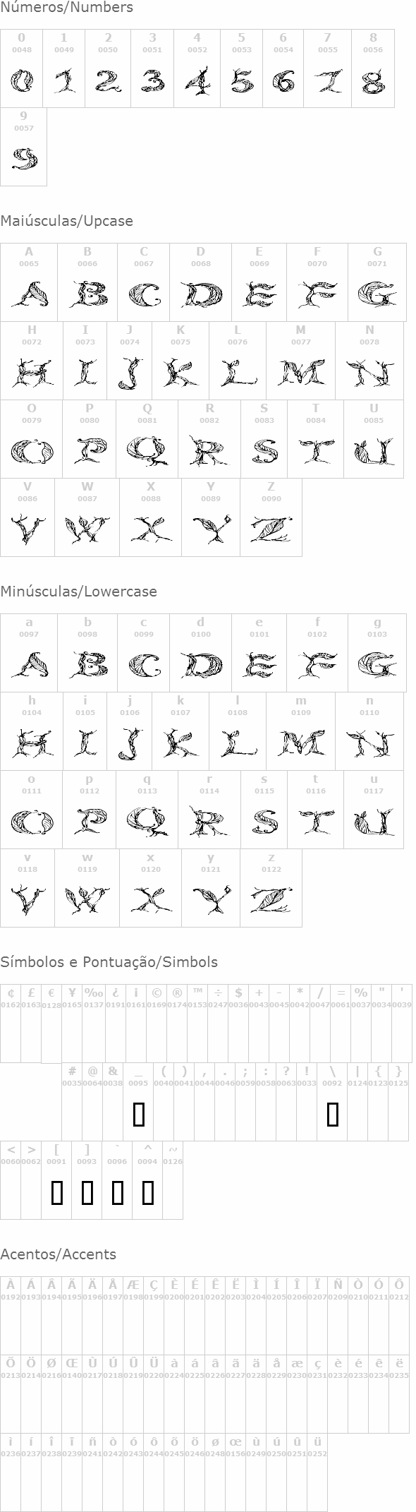Click the lowercase s glyph cell

[264, 810]
